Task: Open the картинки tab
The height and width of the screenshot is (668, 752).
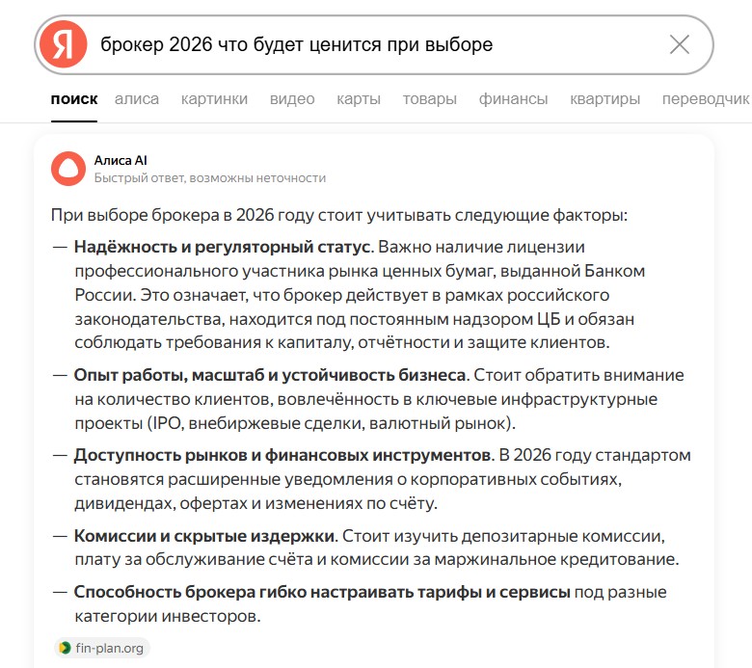Action: (214, 98)
